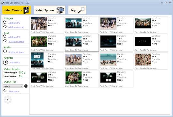Select third slide in row two, dark horizon
Image resolution: width=173 pixels, height=117 pixels.
[108, 41]
